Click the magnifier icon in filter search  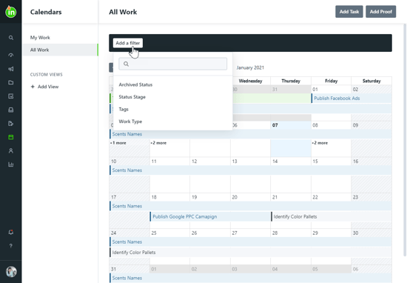coord(126,64)
